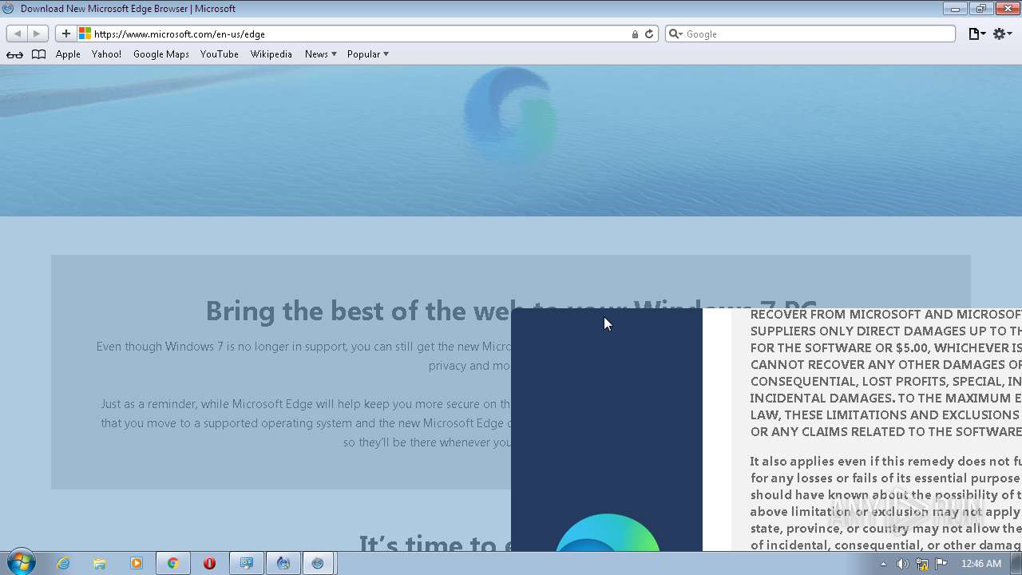Viewport: 1022px width, 575px height.
Task: Open the volume speaker tray icon
Action: [x=902, y=564]
